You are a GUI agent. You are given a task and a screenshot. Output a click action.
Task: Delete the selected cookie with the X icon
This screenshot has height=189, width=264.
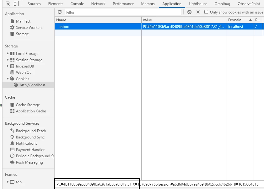click(198, 12)
